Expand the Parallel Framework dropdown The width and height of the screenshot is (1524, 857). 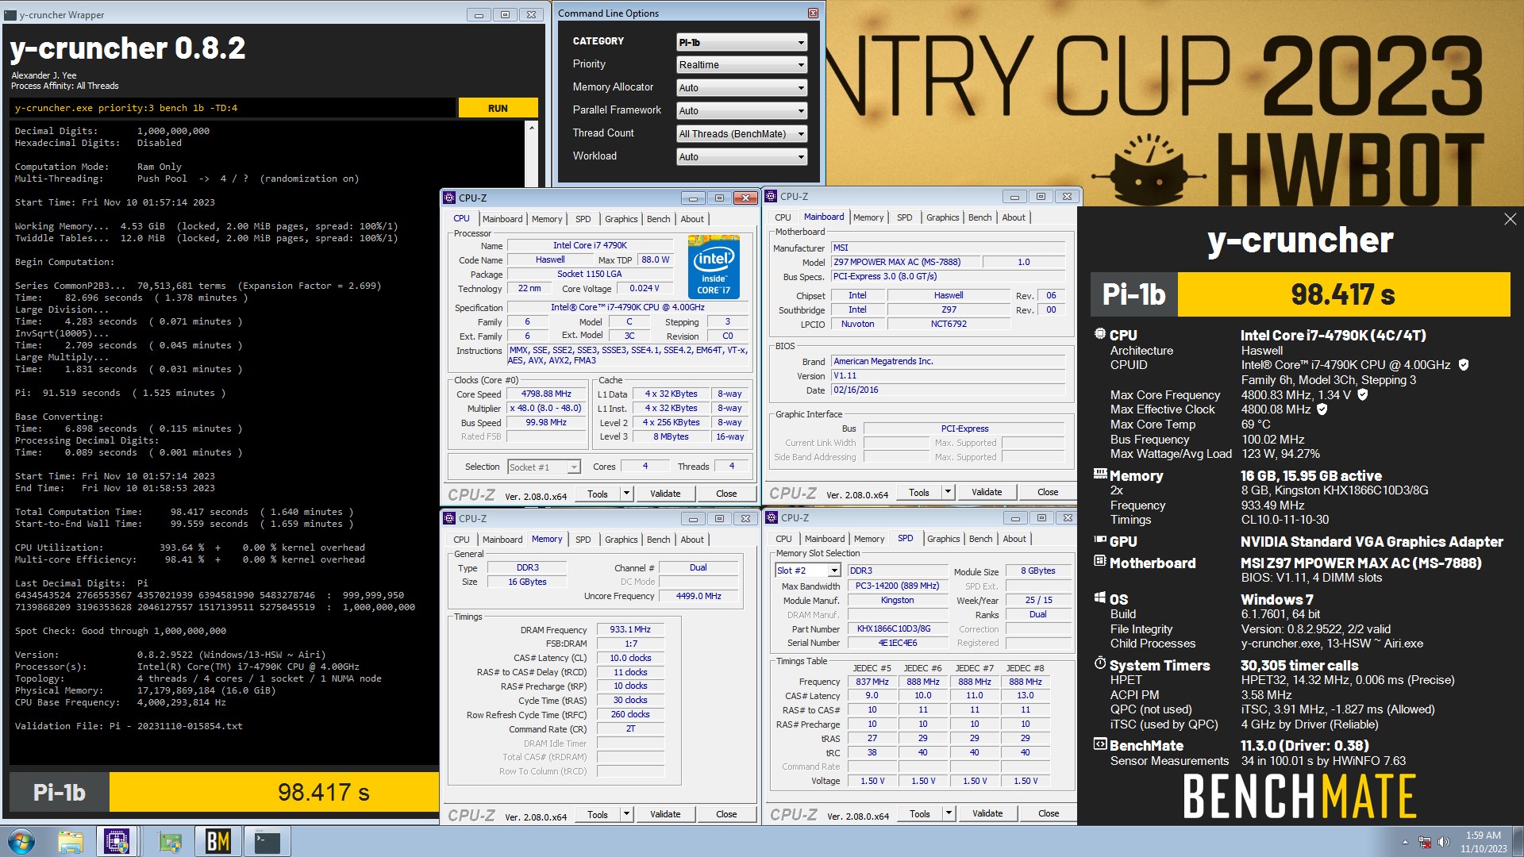pos(741,111)
